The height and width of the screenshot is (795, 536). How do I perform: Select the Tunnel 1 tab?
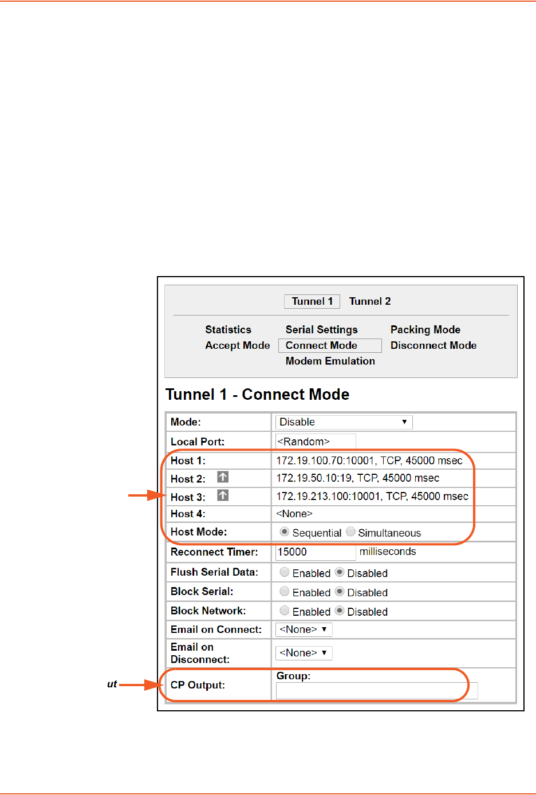coord(312,301)
